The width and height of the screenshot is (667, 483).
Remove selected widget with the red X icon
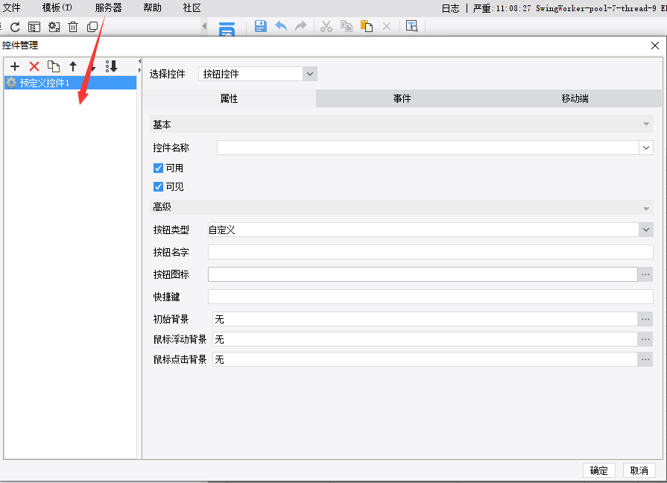coord(34,66)
